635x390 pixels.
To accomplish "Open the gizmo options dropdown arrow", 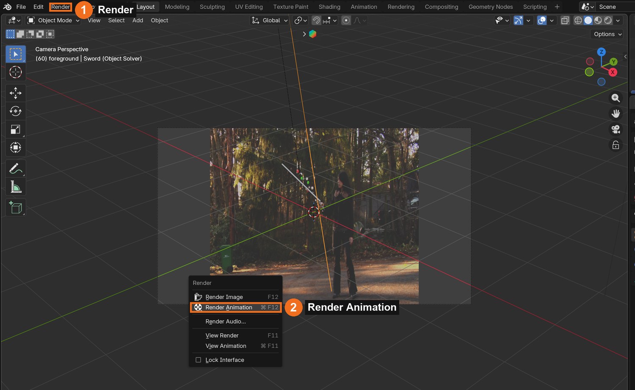I will (528, 20).
